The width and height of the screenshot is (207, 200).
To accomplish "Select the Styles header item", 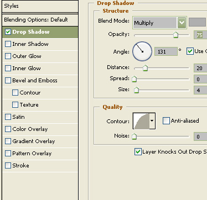I will (x=40, y=6).
